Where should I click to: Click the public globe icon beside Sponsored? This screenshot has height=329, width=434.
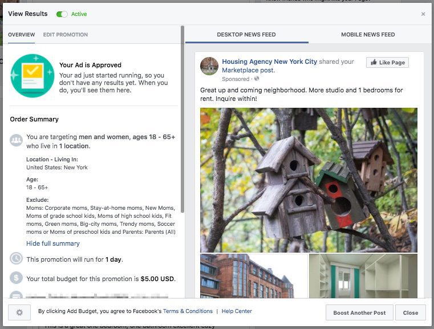(257, 79)
